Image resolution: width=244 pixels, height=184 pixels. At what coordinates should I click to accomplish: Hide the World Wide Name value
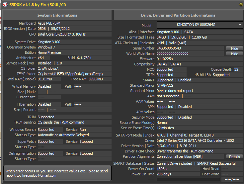coord(234,54)
